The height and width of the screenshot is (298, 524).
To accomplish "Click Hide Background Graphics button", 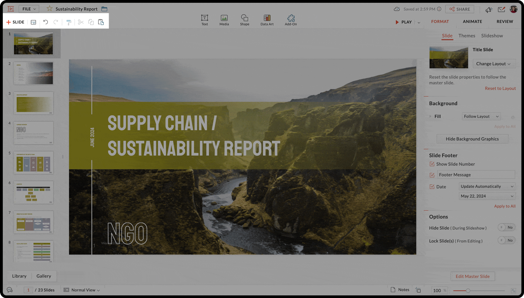I will coord(472,139).
